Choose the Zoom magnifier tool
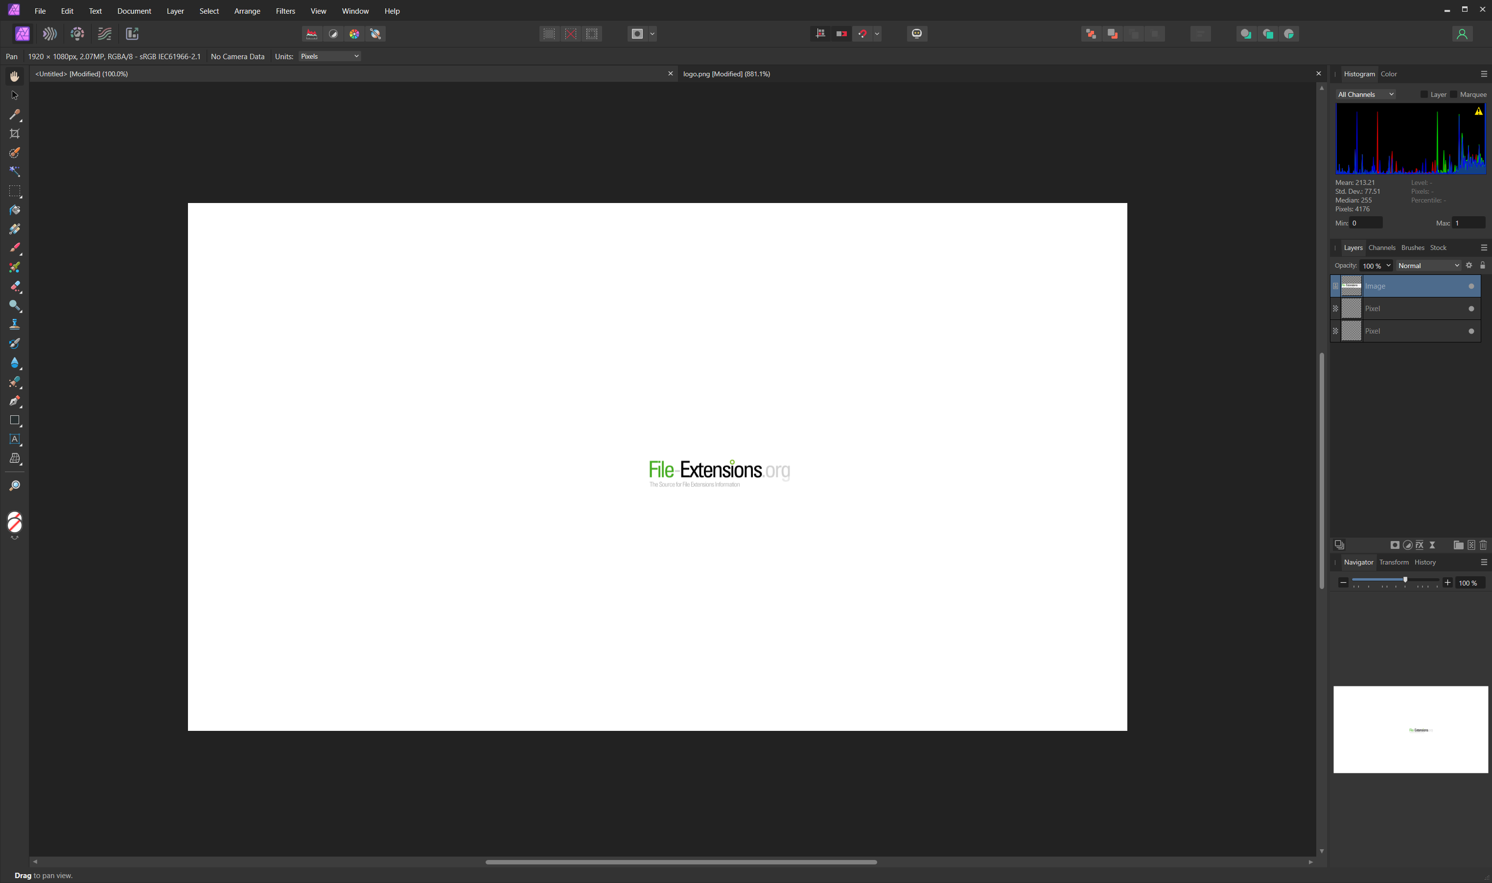This screenshot has height=883, width=1492. (x=15, y=486)
